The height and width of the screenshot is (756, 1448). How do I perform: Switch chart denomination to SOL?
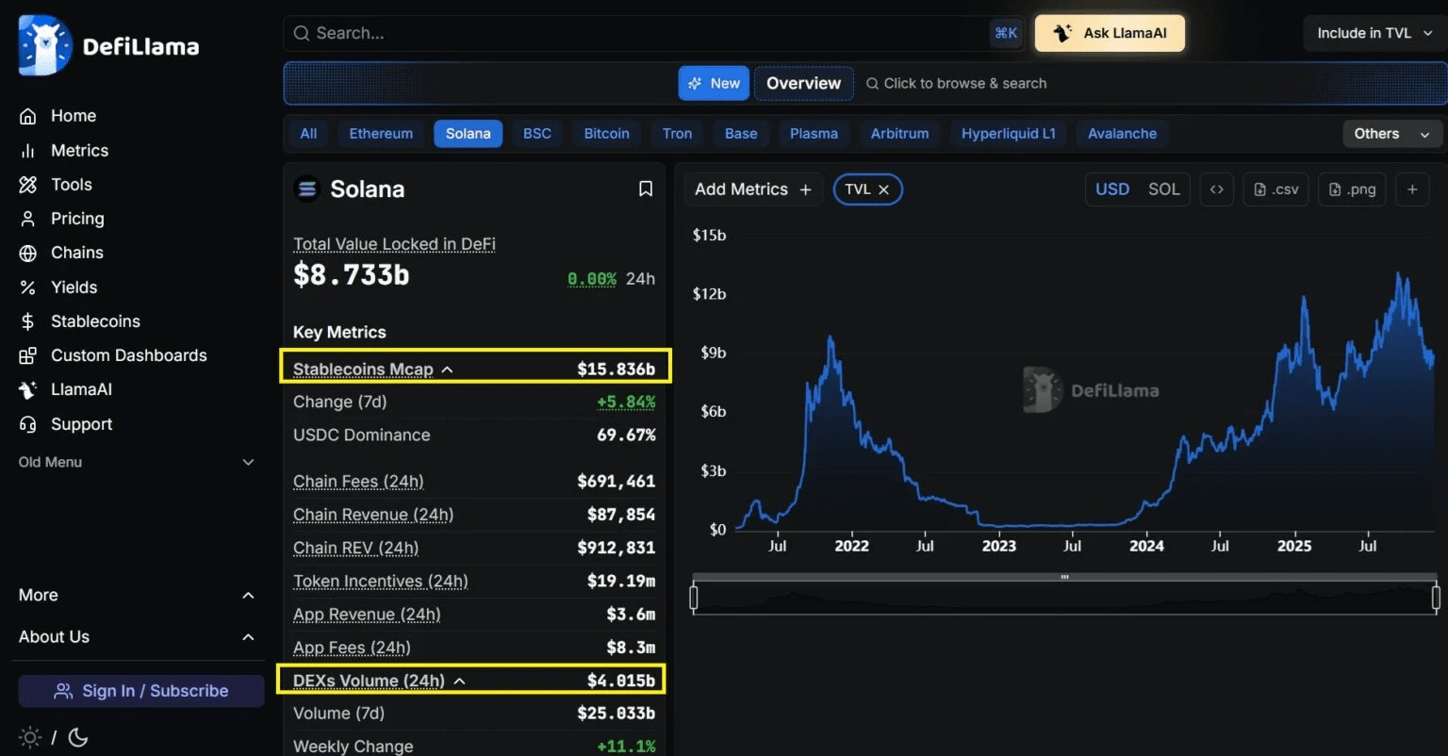(x=1163, y=189)
